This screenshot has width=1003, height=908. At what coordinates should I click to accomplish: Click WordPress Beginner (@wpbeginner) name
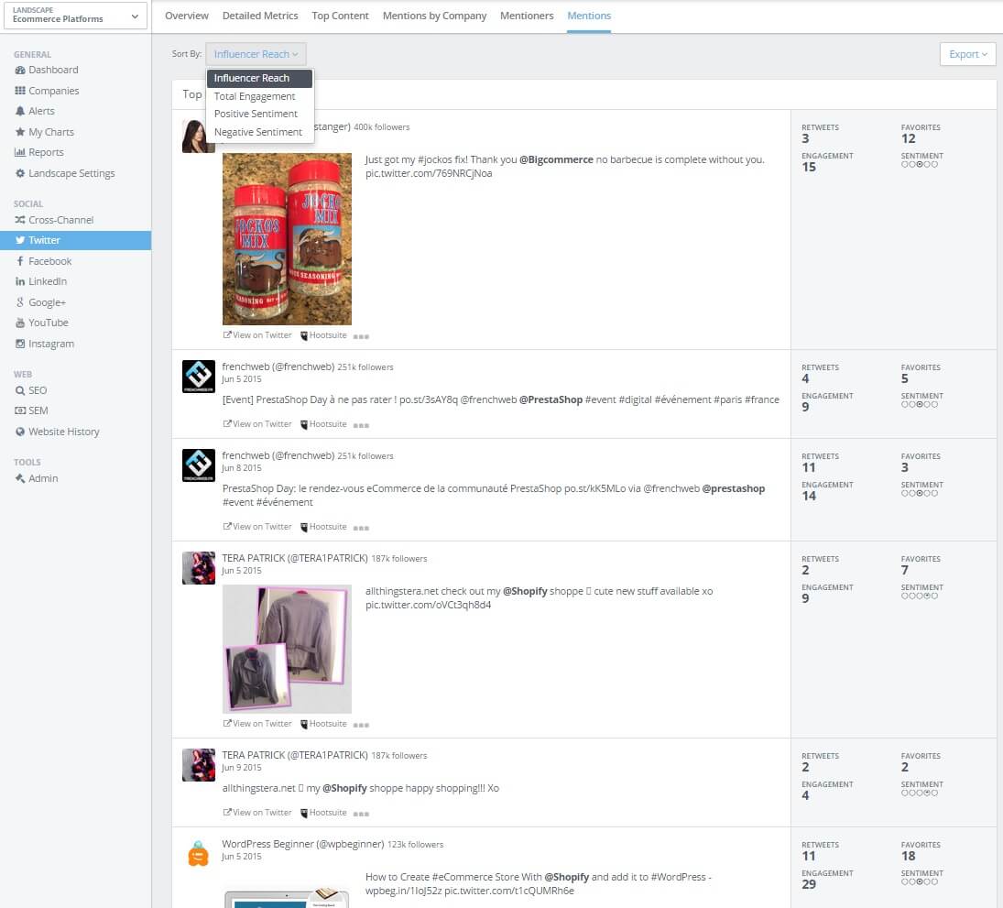[302, 844]
